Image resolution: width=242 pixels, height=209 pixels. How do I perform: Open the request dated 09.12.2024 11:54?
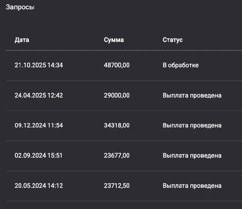pos(39,125)
